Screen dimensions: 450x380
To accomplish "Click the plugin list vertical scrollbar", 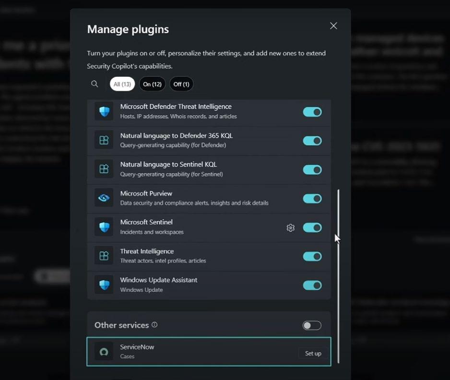I will pos(338,276).
